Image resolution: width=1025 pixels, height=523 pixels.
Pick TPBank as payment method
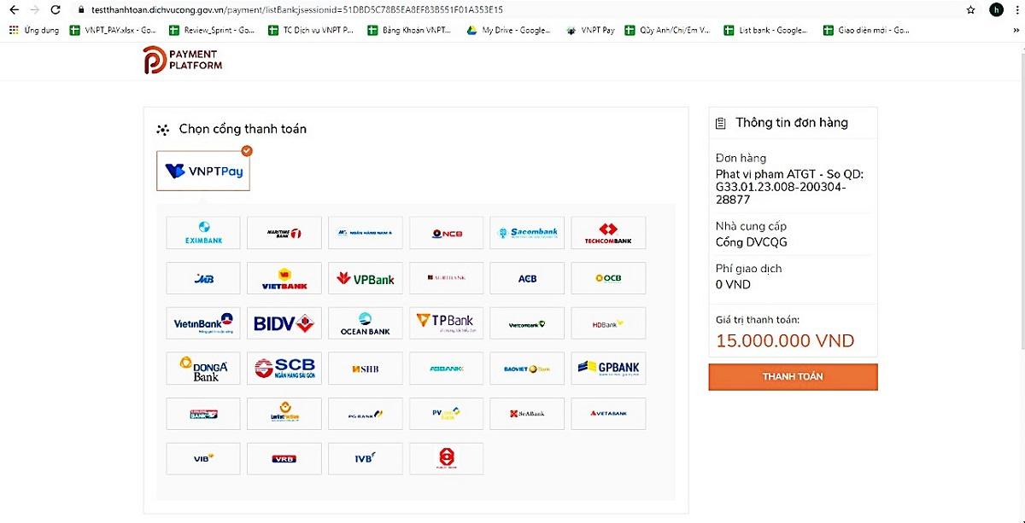(x=446, y=323)
